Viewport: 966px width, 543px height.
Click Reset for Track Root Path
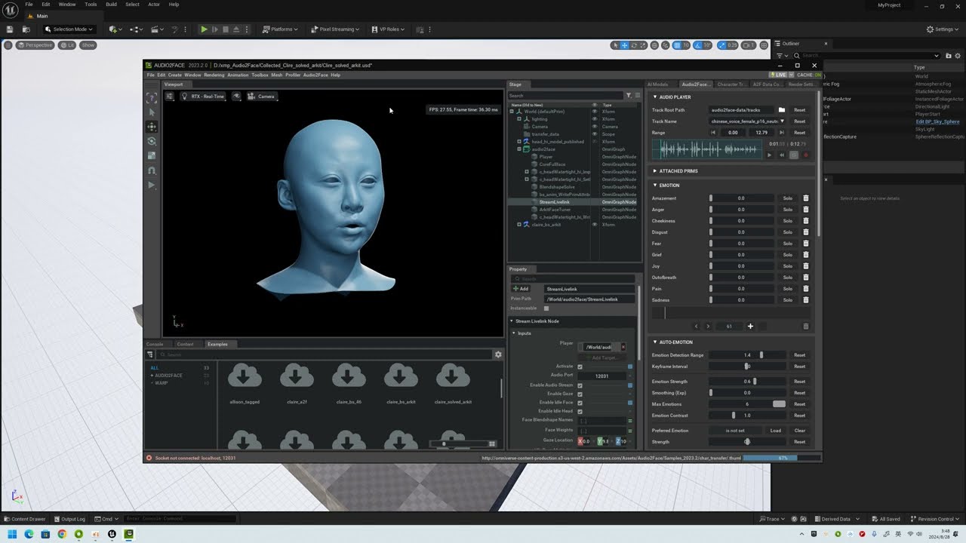coord(799,110)
